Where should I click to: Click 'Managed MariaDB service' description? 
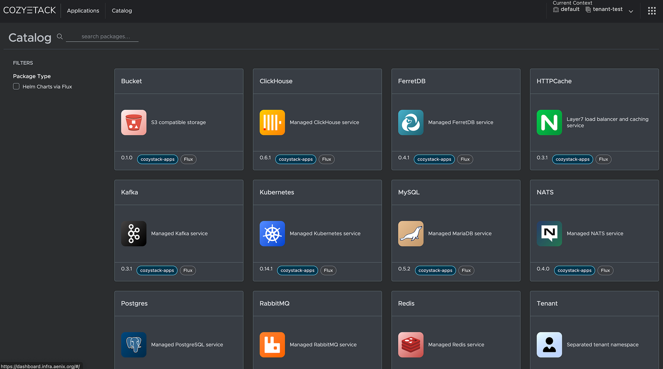click(460, 233)
